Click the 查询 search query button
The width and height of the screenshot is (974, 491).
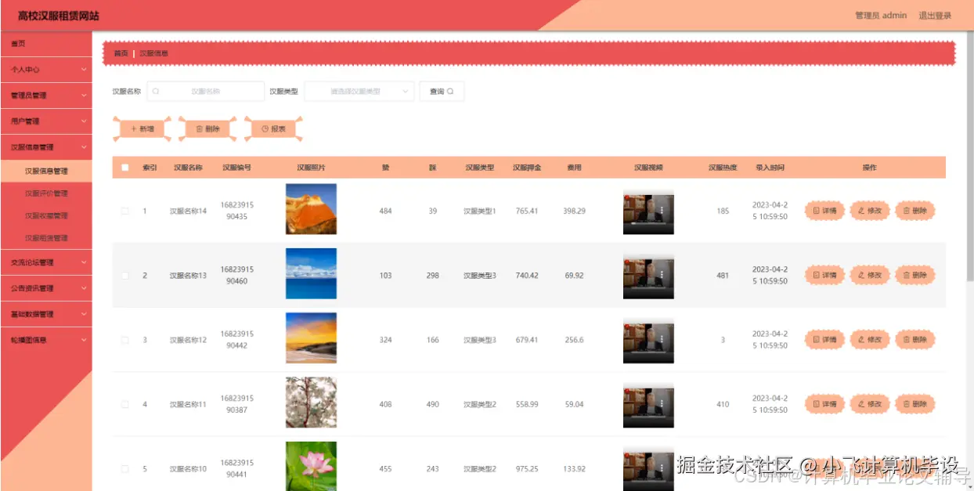pos(442,92)
